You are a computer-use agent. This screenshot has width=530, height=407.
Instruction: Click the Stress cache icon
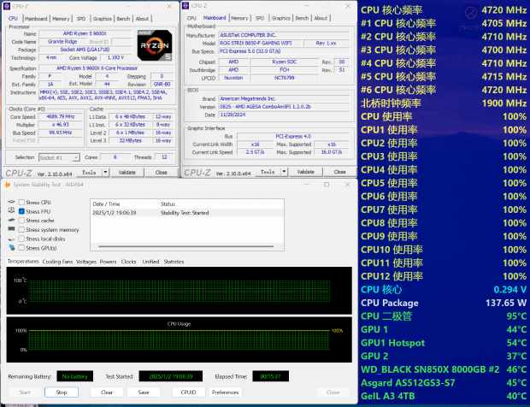coord(11,220)
